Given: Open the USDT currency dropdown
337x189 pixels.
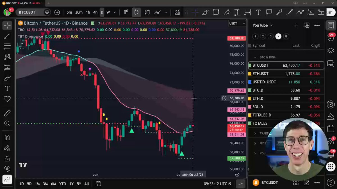Looking at the screenshot, I should point(237,23).
